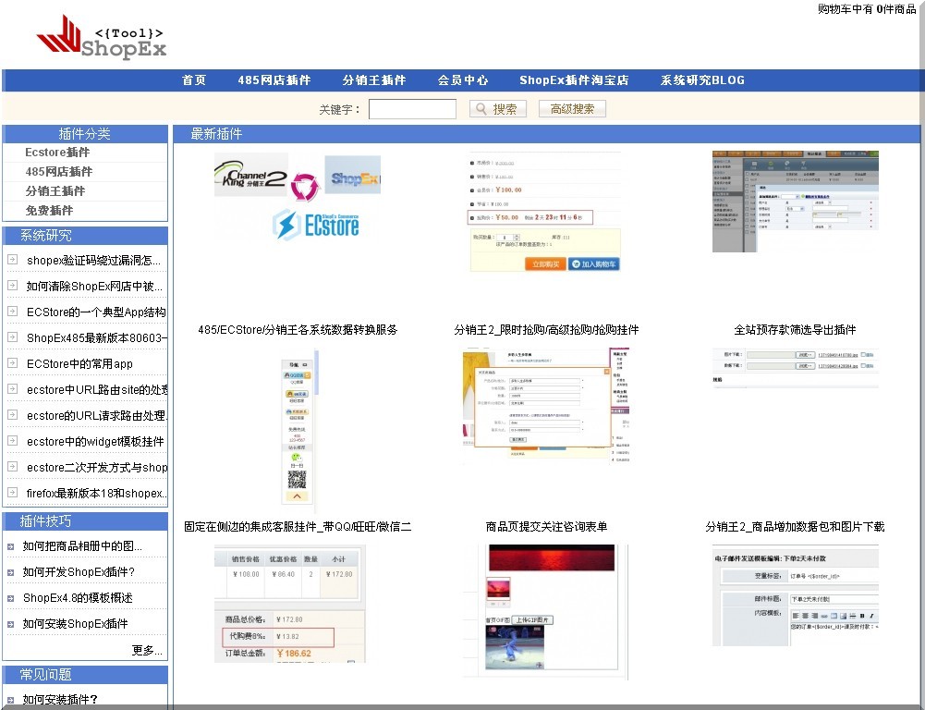The image size is (925, 710).
Task: Click bullet icon beside 如何把商品相册中的图
Action: (x=10, y=546)
